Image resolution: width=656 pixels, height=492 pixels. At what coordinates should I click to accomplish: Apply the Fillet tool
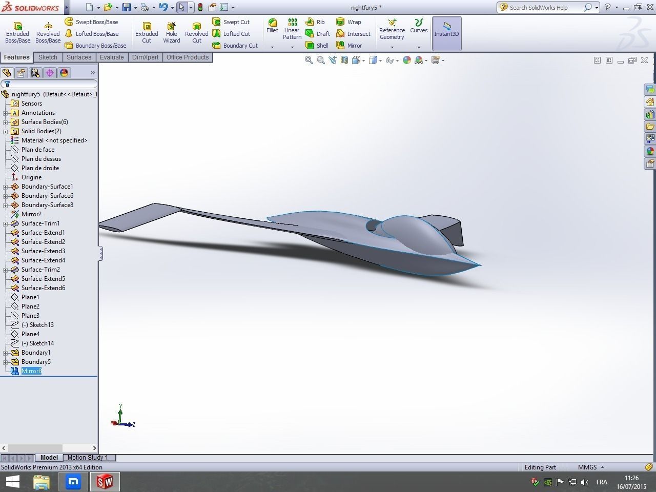[x=272, y=26]
